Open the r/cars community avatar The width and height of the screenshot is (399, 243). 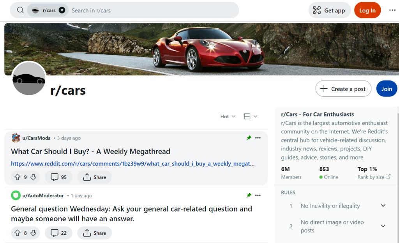click(29, 78)
